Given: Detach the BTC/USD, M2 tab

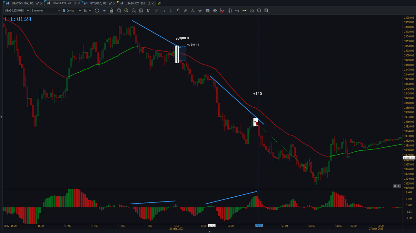Looking at the screenshot, I should (x=110, y=3).
